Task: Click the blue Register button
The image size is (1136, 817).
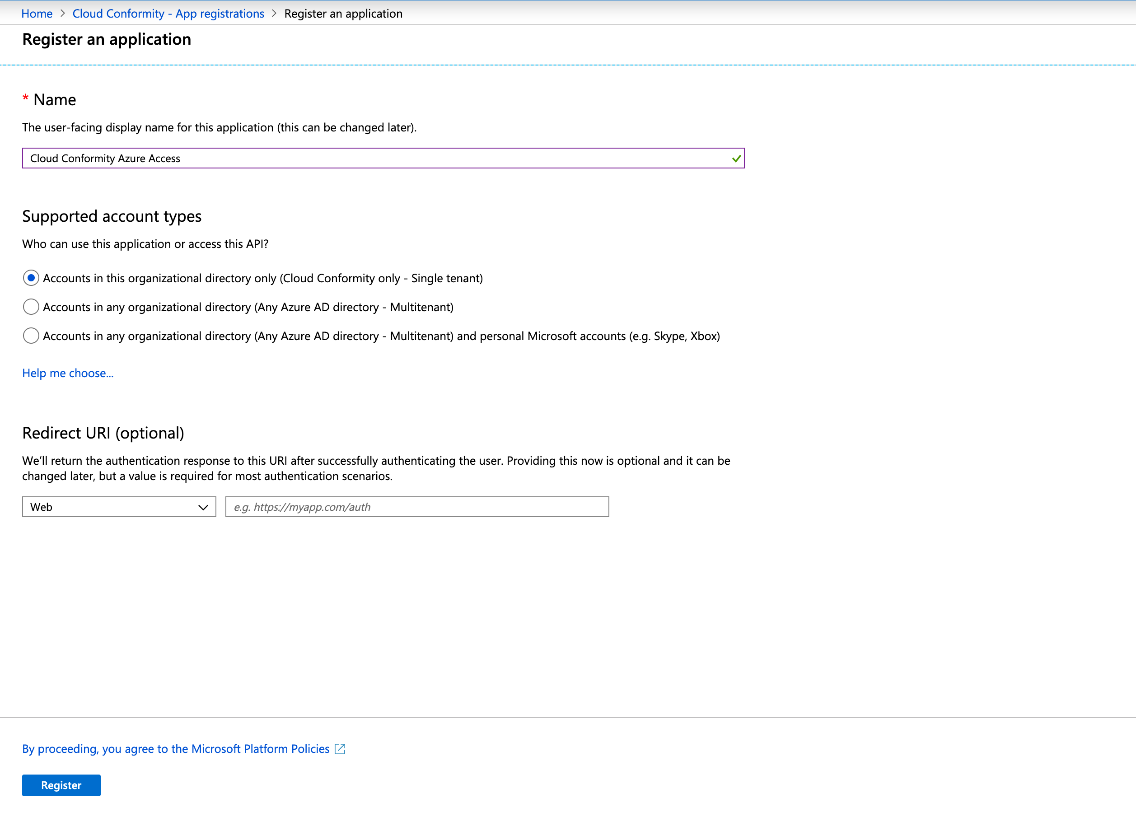Action: pos(61,785)
